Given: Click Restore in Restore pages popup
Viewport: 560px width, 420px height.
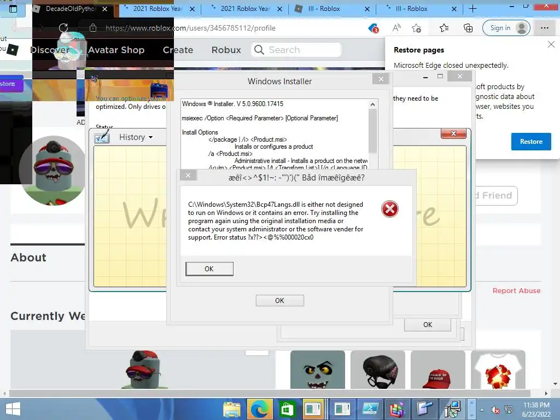Looking at the screenshot, I should (x=531, y=142).
